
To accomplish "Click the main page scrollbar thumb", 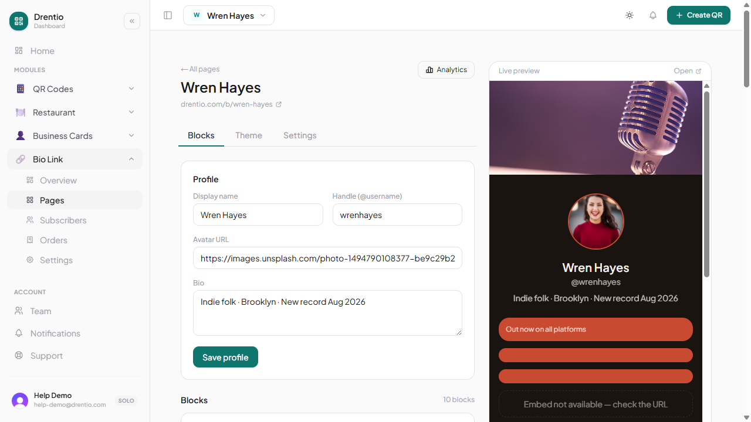I will click(747, 49).
